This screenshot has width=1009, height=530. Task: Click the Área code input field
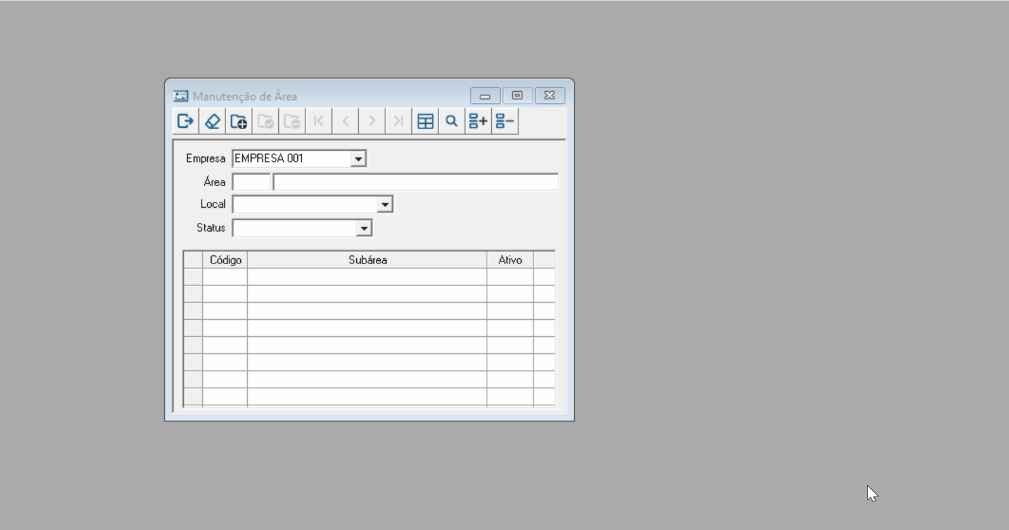coord(252,182)
